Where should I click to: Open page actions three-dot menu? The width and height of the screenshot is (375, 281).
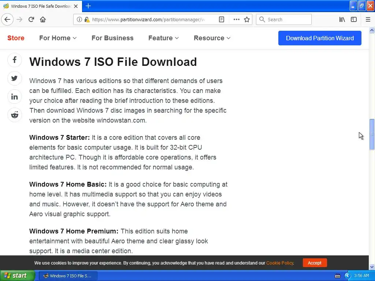[x=236, y=19]
